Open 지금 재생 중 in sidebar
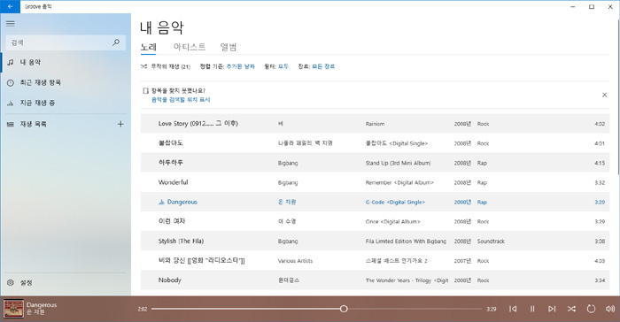This screenshot has height=322, width=620. point(66,103)
